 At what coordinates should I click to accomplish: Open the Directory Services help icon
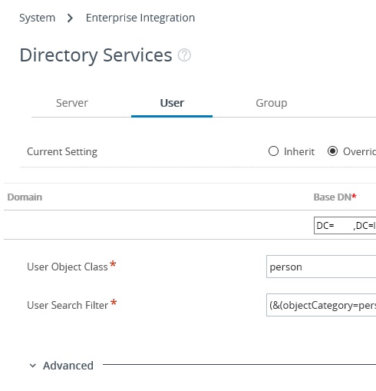pos(184,55)
